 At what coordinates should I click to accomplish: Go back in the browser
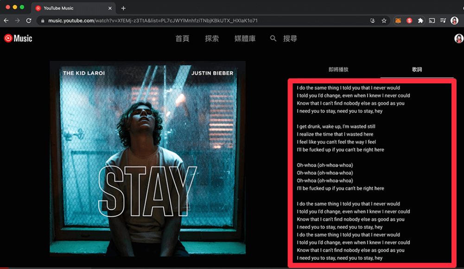[x=6, y=20]
